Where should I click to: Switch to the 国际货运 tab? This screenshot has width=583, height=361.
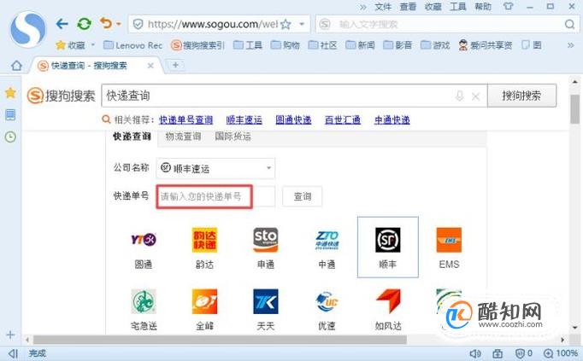pos(233,137)
